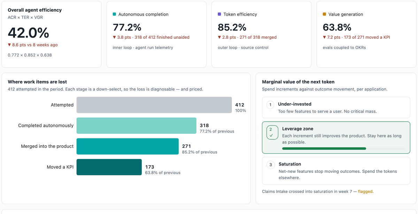This screenshot has width=418, height=214.
Task: Click the 77.2% autonomous completion value
Action: point(127,27)
